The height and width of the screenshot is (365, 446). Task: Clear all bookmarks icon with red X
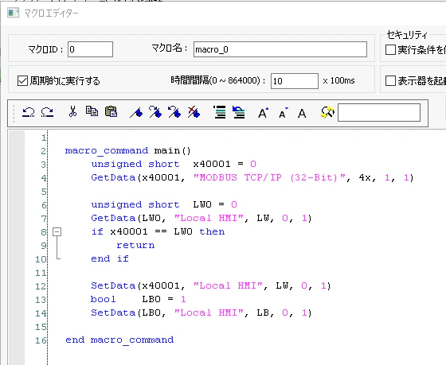(194, 112)
